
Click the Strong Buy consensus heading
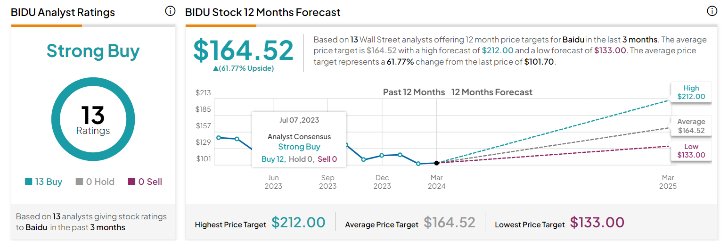coord(93,51)
